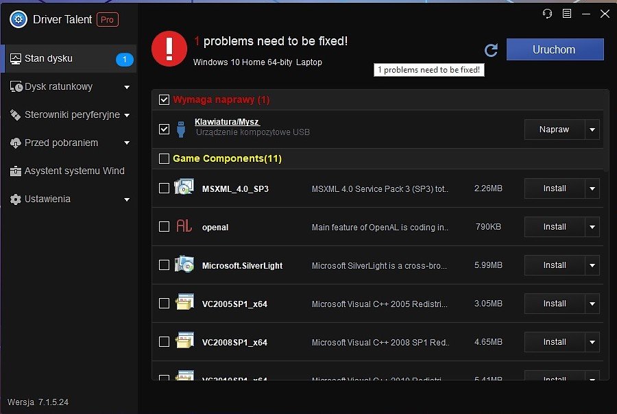This screenshot has width=617, height=414.
Task: Click the Sterowniki peryferyjne icon
Action: (x=15, y=115)
